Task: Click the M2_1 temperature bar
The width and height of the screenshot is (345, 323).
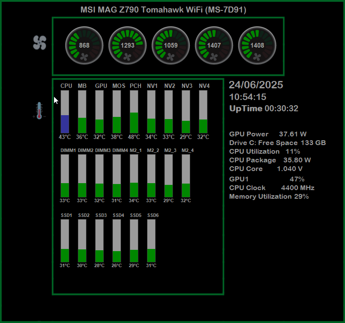Action: (x=134, y=176)
